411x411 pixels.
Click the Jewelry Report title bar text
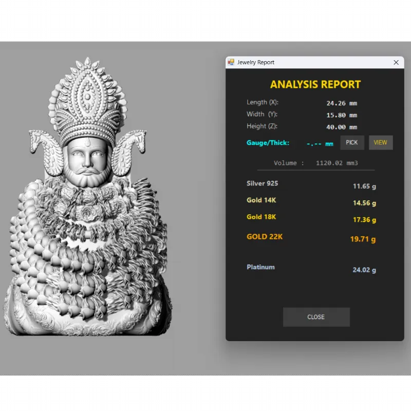(x=256, y=62)
